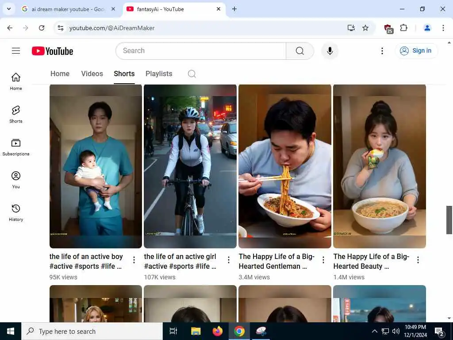Click the YouTube logo
Image resolution: width=453 pixels, height=340 pixels.
(52, 51)
